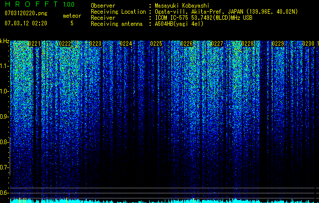This screenshot has width=319, height=203.
Task: Click the 0230 time marker
Action: tap(308, 44)
